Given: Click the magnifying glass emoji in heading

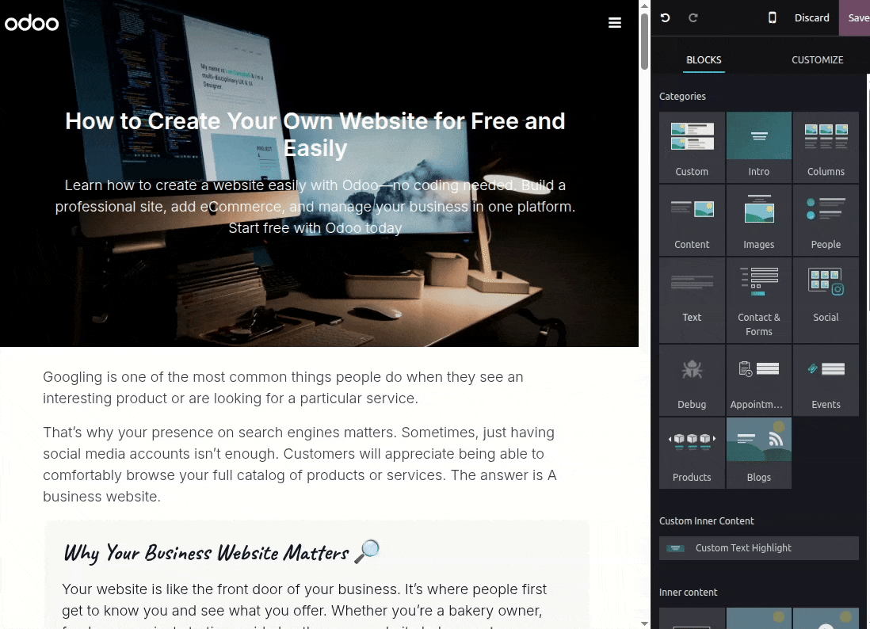Looking at the screenshot, I should 368,551.
